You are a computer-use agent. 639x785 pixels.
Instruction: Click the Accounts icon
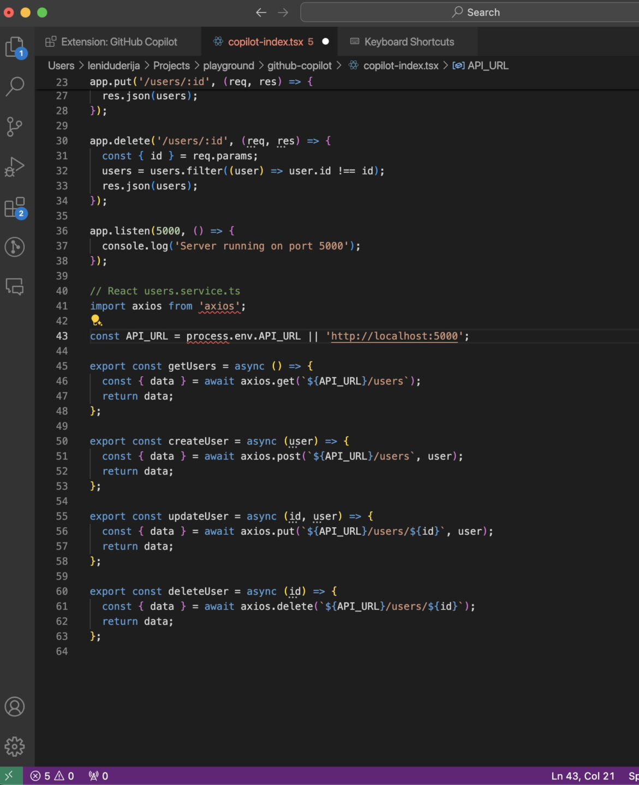15,706
